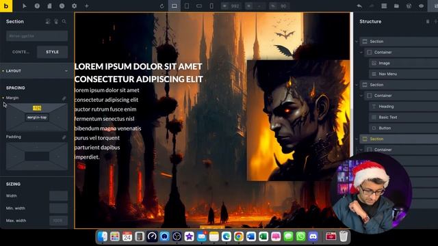This screenshot has height=246, width=438.
Task: Click the undo arrow icon
Action: [359, 6]
